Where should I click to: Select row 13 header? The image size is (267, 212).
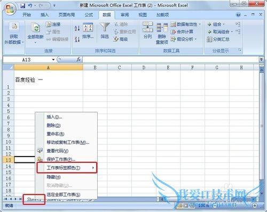coord(9,160)
